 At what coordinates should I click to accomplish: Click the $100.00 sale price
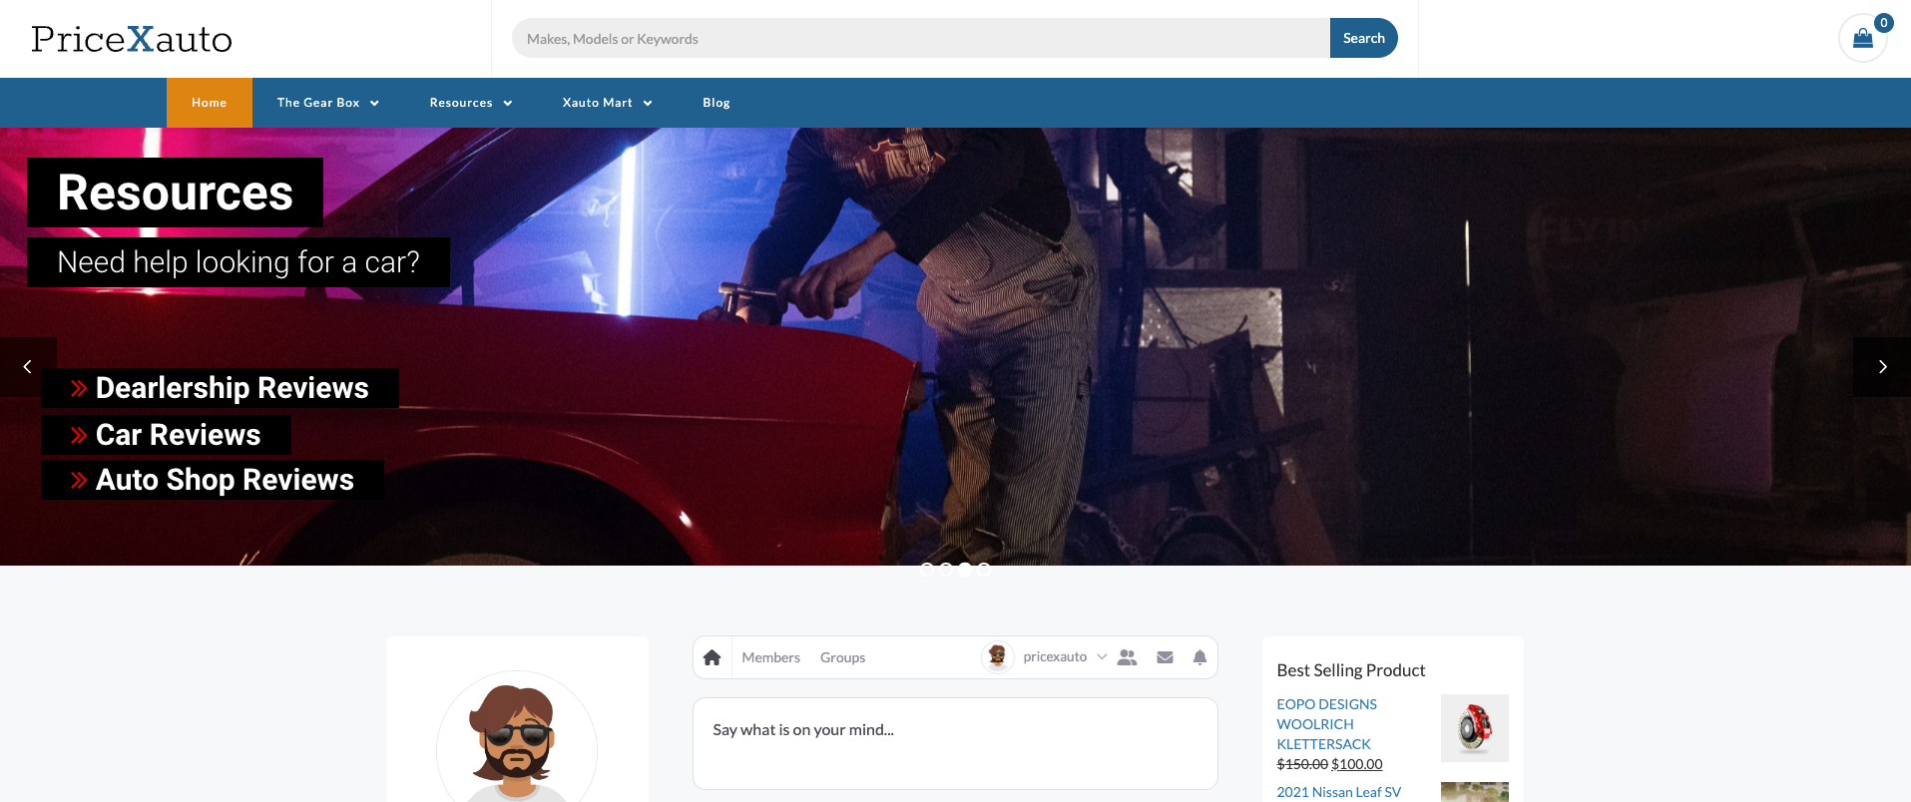[x=1357, y=764]
